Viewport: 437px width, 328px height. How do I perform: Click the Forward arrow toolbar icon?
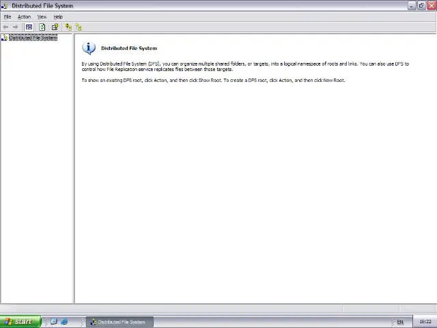pos(16,27)
